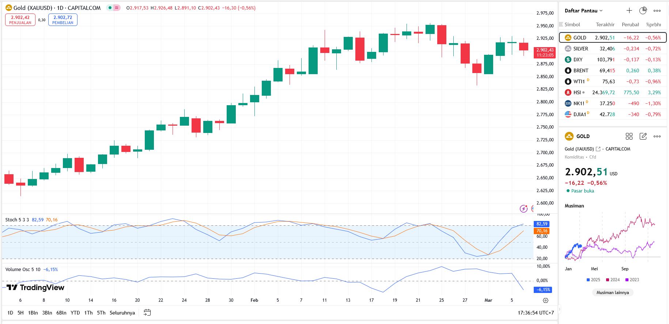
Task: Click the grid layout icon beside GOLD details
Action: (629, 136)
